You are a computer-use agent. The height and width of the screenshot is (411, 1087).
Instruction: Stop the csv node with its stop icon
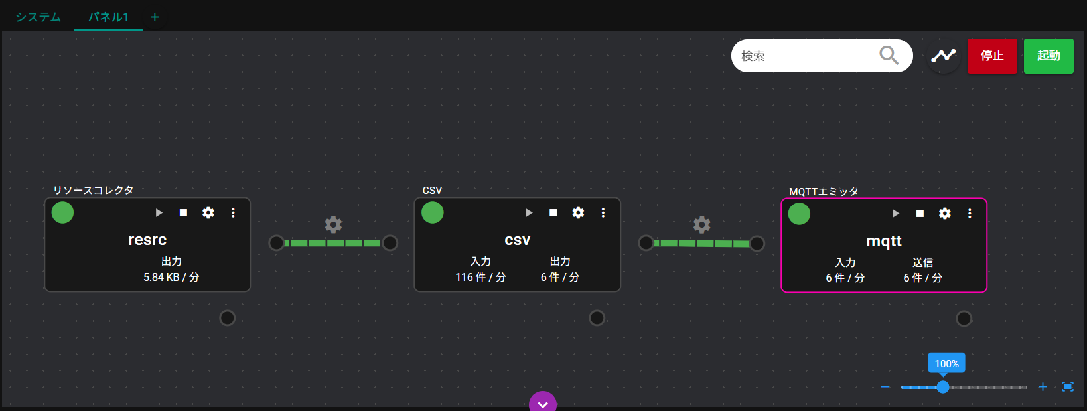(553, 213)
